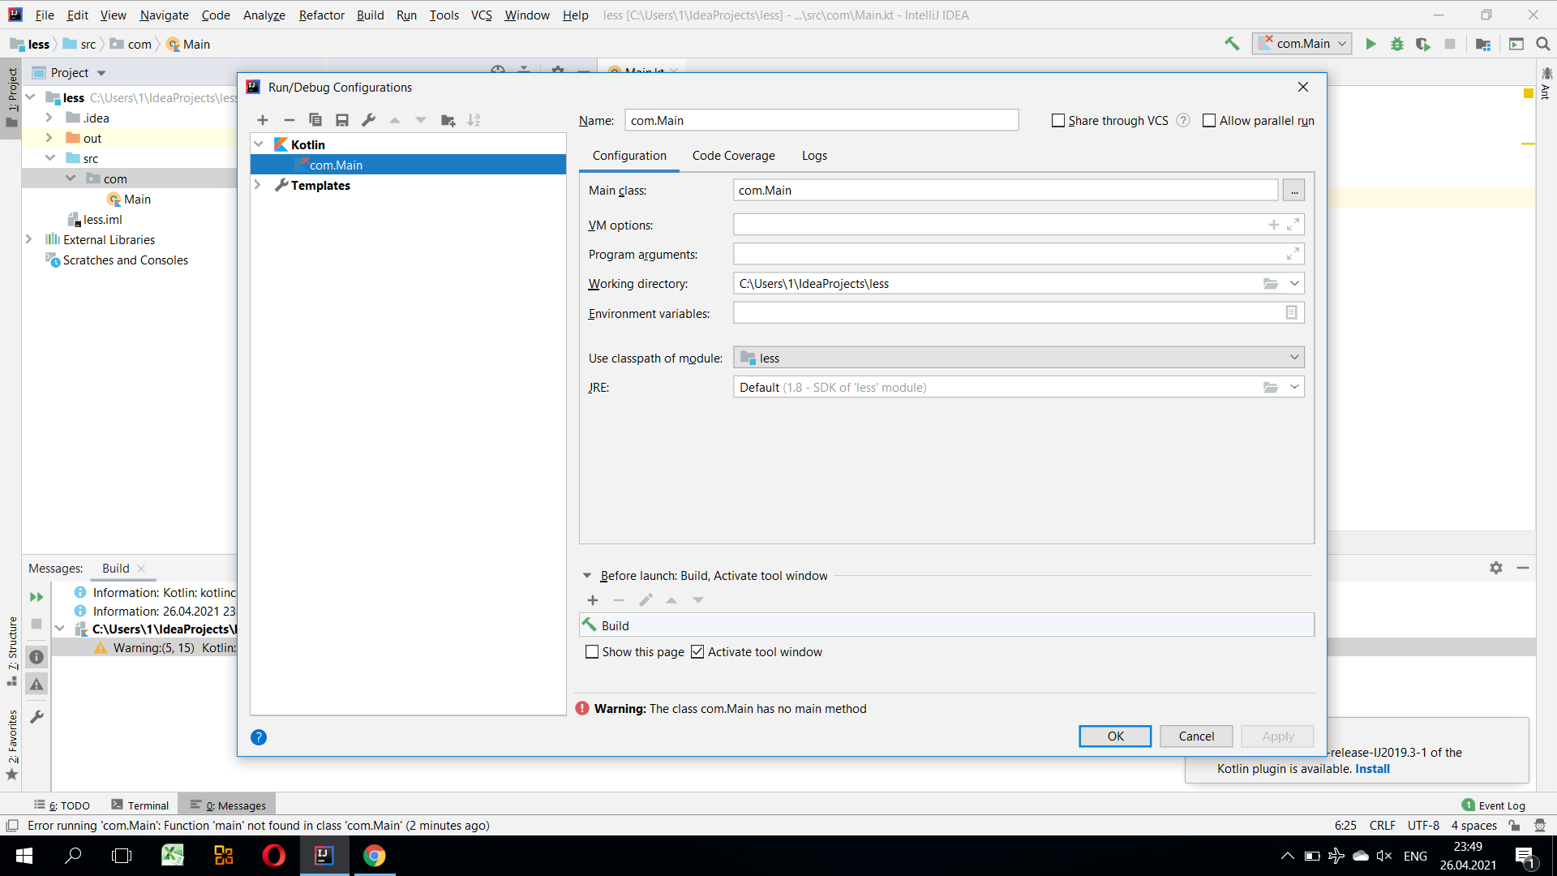Expand the External Libraries node
The width and height of the screenshot is (1557, 876).
(x=29, y=239)
